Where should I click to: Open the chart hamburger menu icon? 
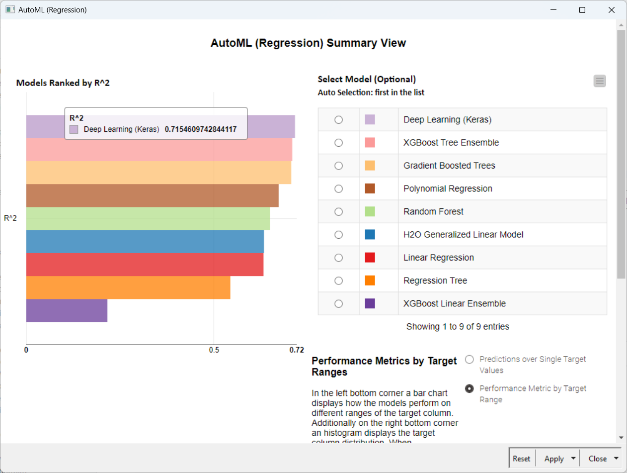tap(600, 81)
